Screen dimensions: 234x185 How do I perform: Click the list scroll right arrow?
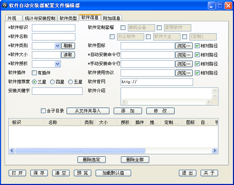pyautogui.click(x=214, y=150)
